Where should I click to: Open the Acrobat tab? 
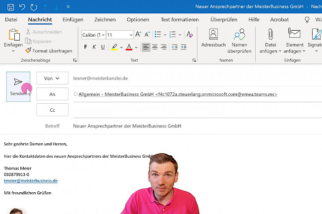[x=279, y=20]
